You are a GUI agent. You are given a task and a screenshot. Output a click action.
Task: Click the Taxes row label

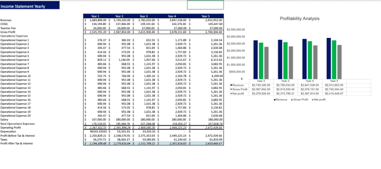[4, 139]
